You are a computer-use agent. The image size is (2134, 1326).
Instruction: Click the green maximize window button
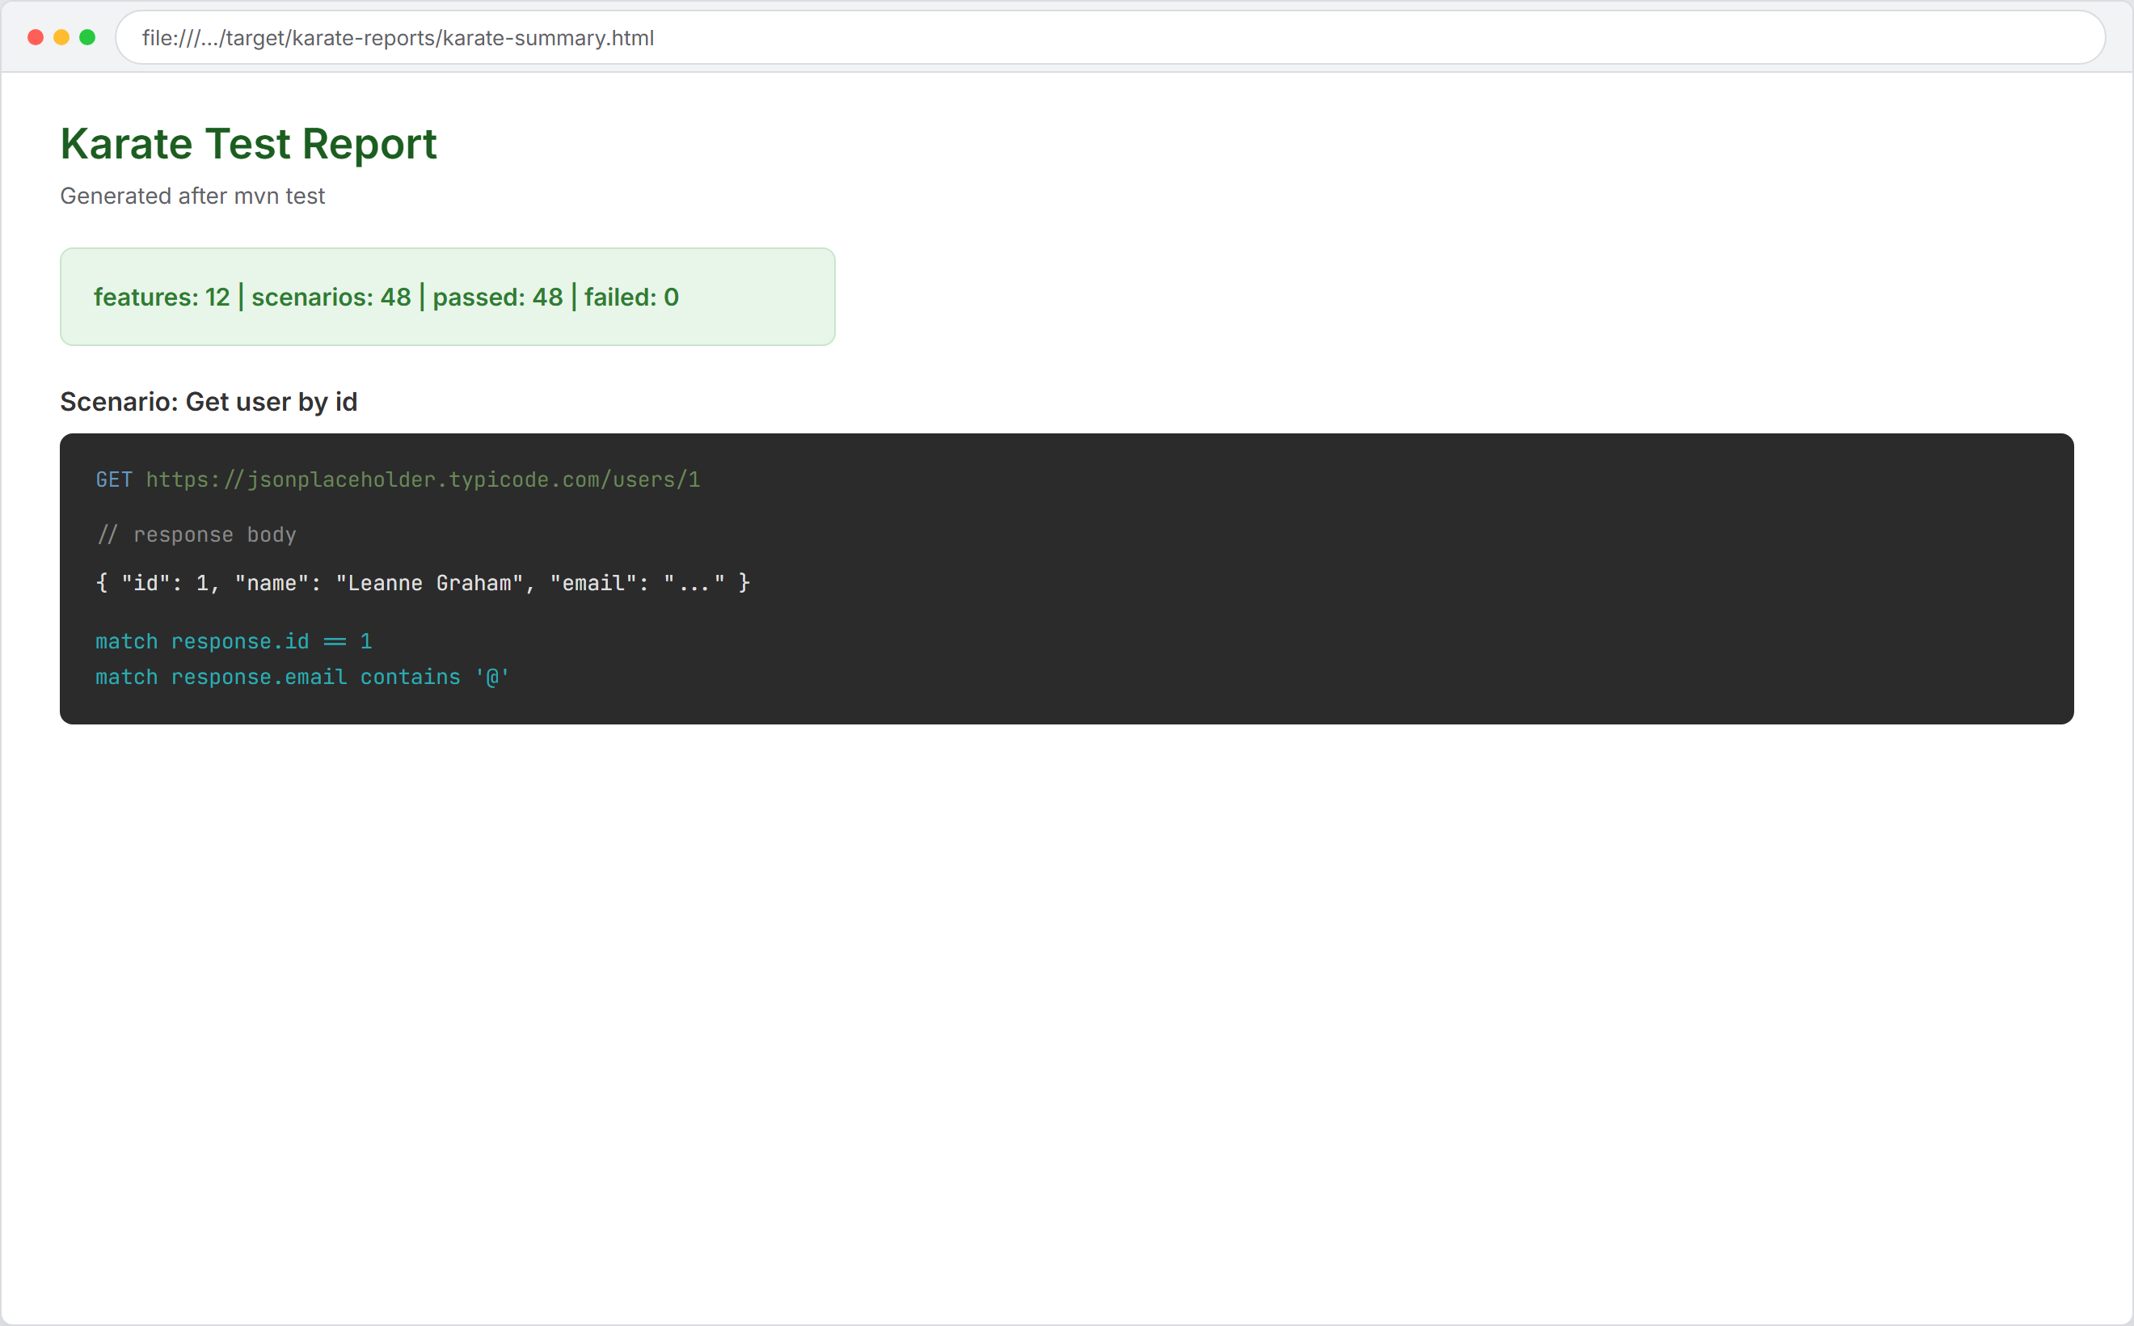pyautogui.click(x=86, y=38)
